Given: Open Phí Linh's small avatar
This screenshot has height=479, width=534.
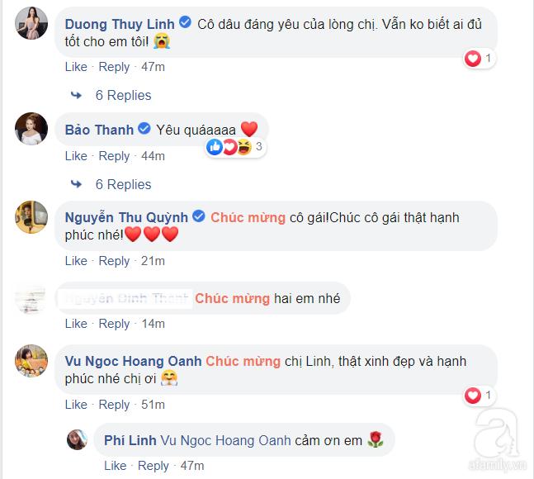Looking at the screenshot, I should pyautogui.click(x=77, y=440).
